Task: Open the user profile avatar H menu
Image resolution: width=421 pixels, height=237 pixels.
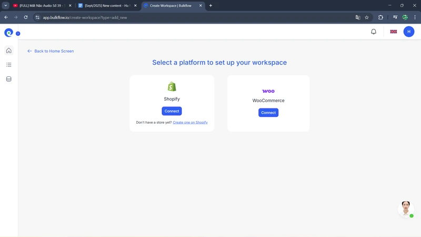Action: (409, 32)
